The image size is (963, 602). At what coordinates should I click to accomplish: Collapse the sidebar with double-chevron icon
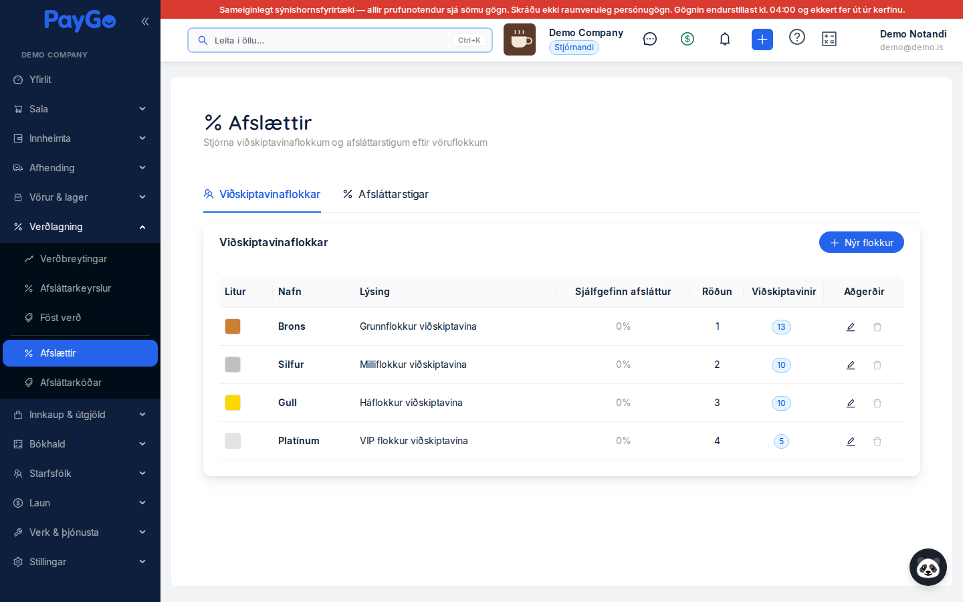coord(145,21)
